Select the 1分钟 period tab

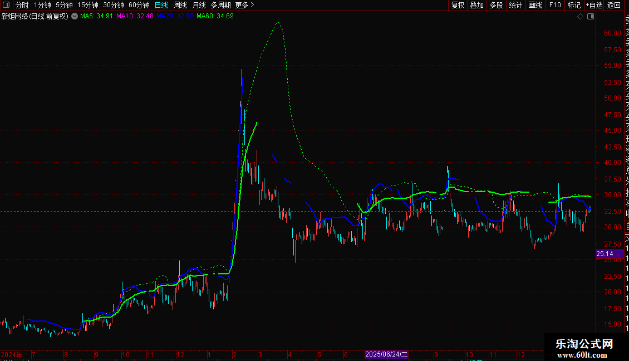tap(42, 5)
